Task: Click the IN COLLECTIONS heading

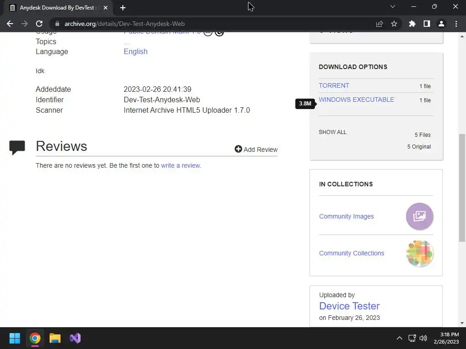Action: click(346, 184)
